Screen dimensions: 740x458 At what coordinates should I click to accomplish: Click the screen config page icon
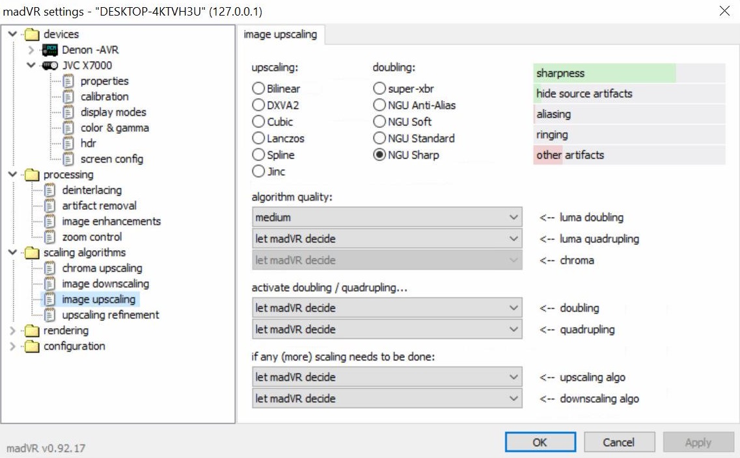[x=68, y=159]
